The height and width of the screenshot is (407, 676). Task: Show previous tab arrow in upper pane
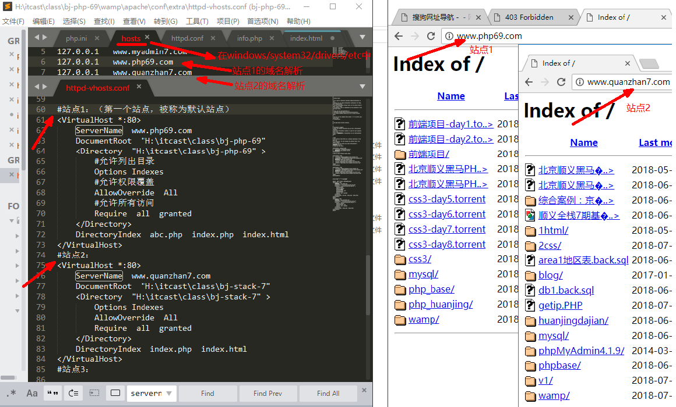pyautogui.click(x=37, y=37)
